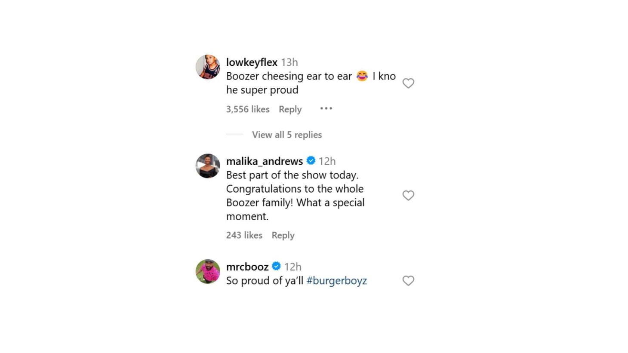The height and width of the screenshot is (353, 628).
Task: Like lowkeyflex's comment with the heart
Action: tap(408, 83)
